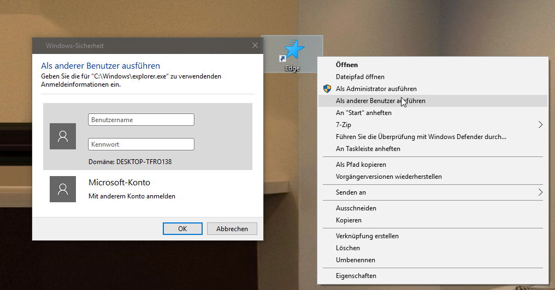Select Umbenennen
Screen dimensions: 555x290
pos(433,260)
